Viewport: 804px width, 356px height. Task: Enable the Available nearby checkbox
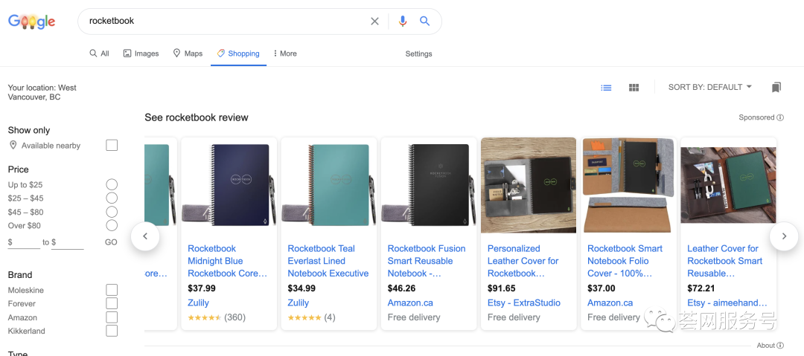pyautogui.click(x=112, y=146)
